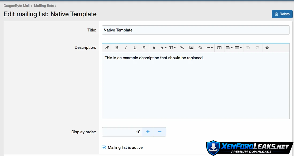Toggle BB code mode with gear icon
The height and width of the screenshot is (156, 294).
pos(267,48)
